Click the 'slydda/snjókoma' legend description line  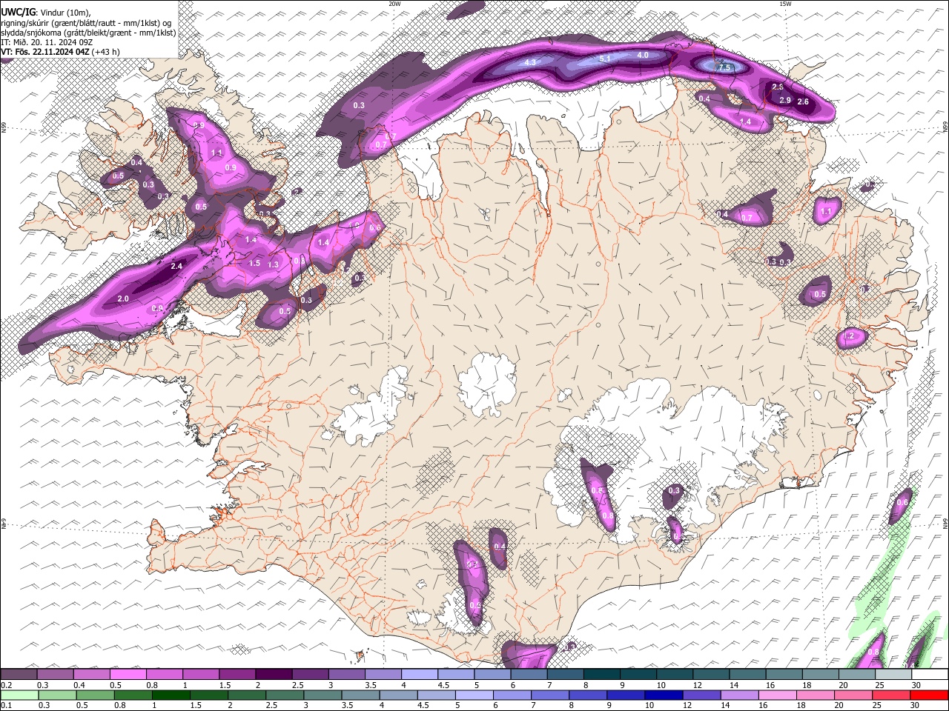[88, 33]
